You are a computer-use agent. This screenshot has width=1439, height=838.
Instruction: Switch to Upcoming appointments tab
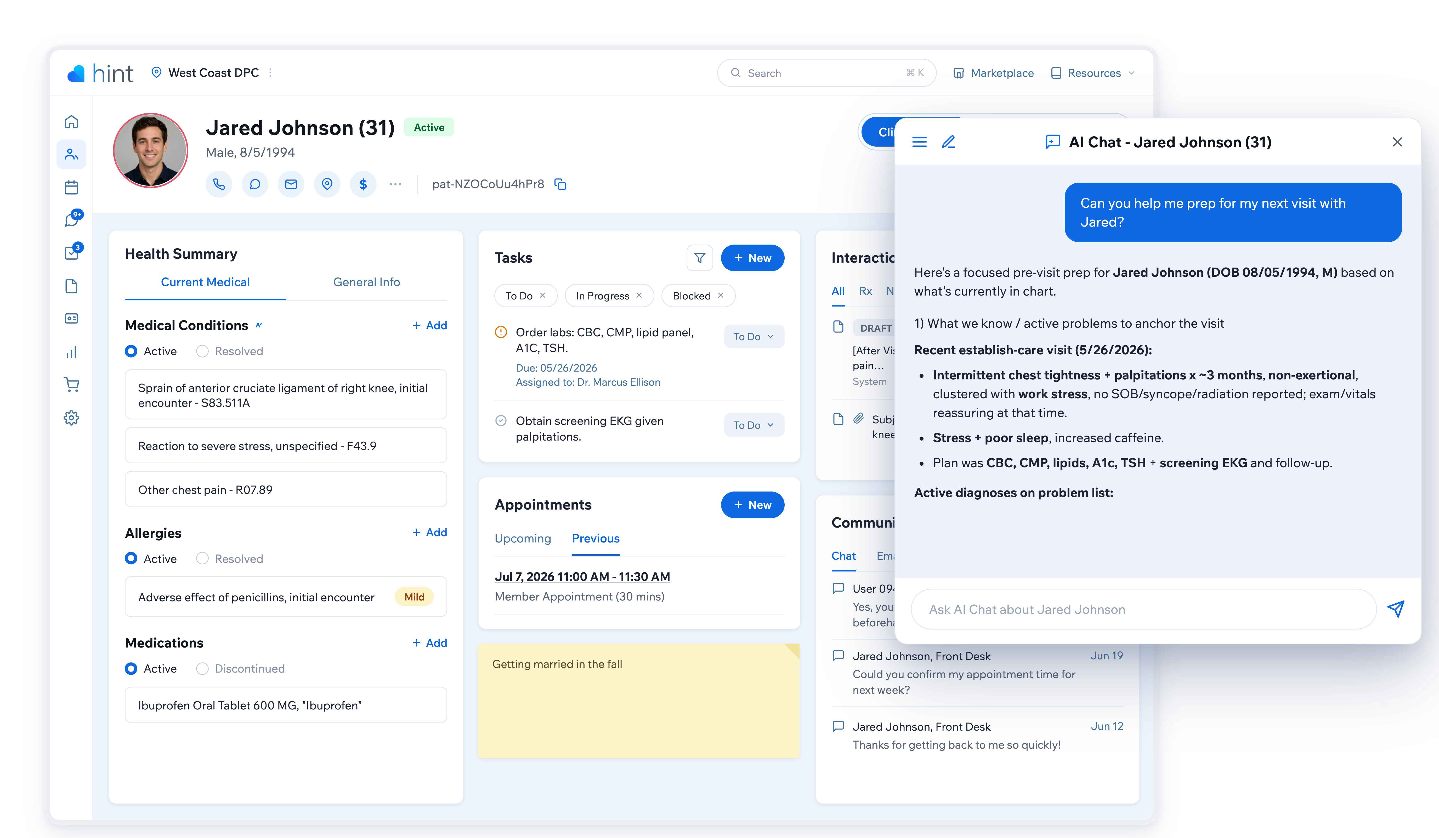tap(523, 539)
